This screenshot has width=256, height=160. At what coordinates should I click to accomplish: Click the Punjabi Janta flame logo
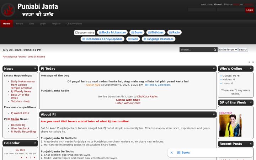pyautogui.click(x=8, y=10)
